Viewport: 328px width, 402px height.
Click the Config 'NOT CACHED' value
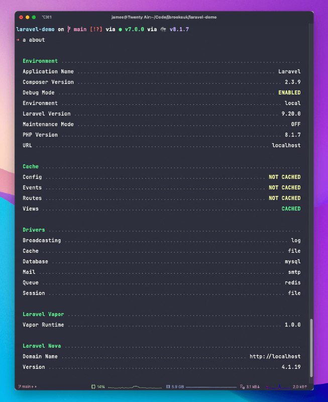(285, 177)
